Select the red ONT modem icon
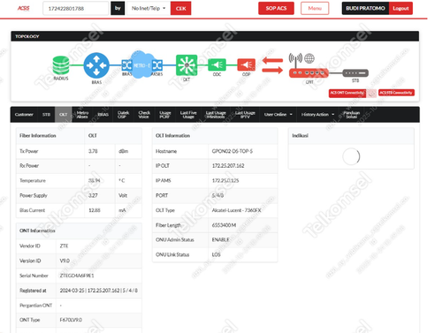The height and width of the screenshot is (333, 442). [309, 72]
